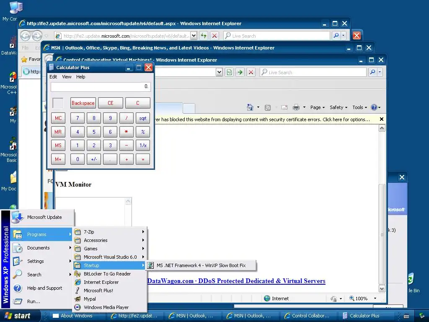This screenshot has width=429, height=322.
Task: Open the 7-Zip programs folder
Action: [x=110, y=232]
